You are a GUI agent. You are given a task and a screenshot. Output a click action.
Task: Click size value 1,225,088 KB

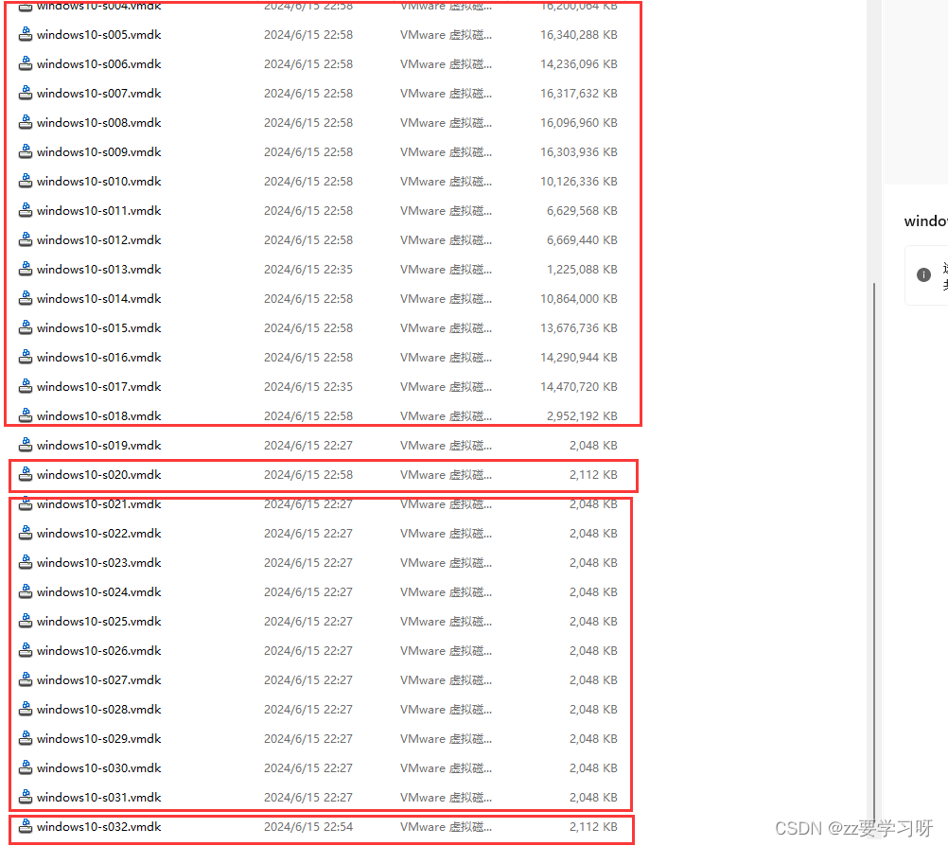[x=582, y=270]
